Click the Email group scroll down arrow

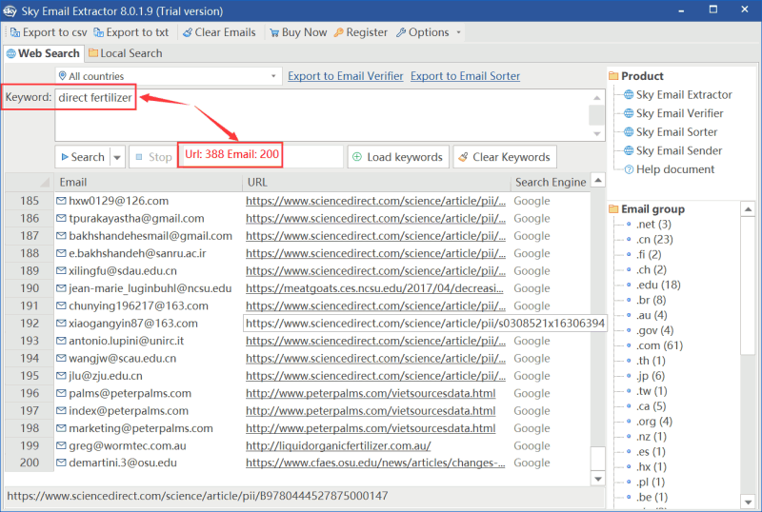748,502
